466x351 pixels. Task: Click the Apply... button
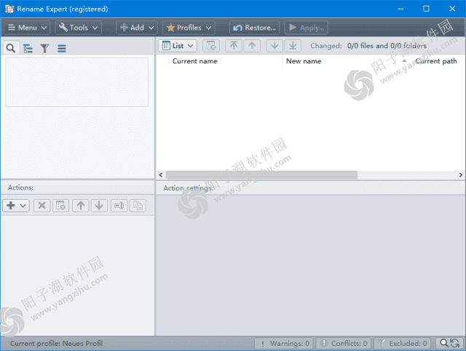306,28
